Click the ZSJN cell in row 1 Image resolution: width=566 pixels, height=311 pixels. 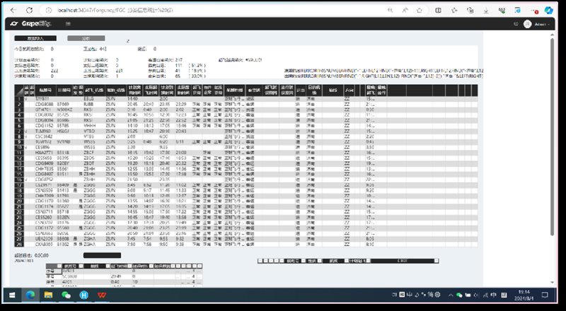[110, 99]
